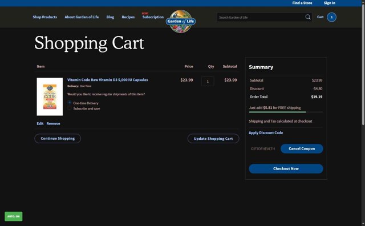The height and width of the screenshot is (226, 365).
Task: Remove the Vitamin D3 item from cart
Action: click(53, 123)
